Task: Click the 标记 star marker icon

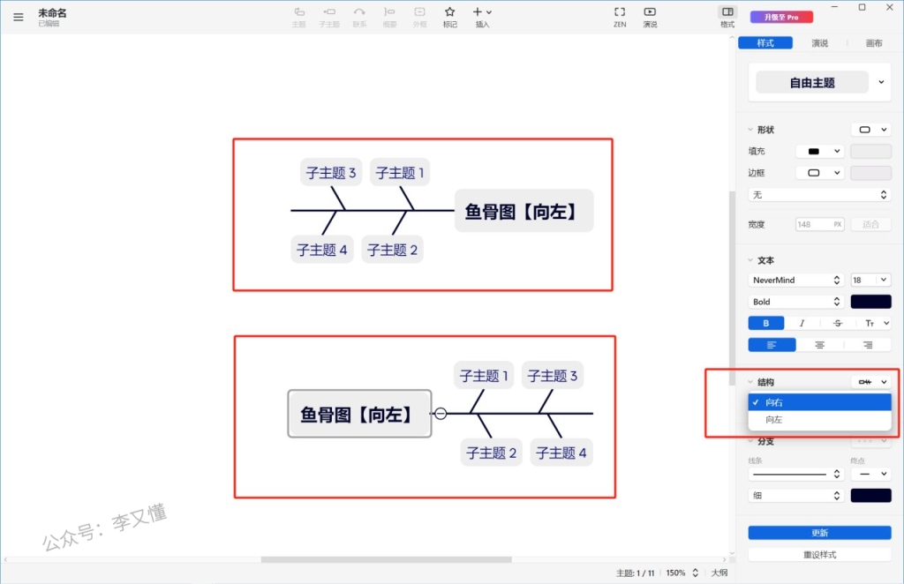Action: pos(449,12)
